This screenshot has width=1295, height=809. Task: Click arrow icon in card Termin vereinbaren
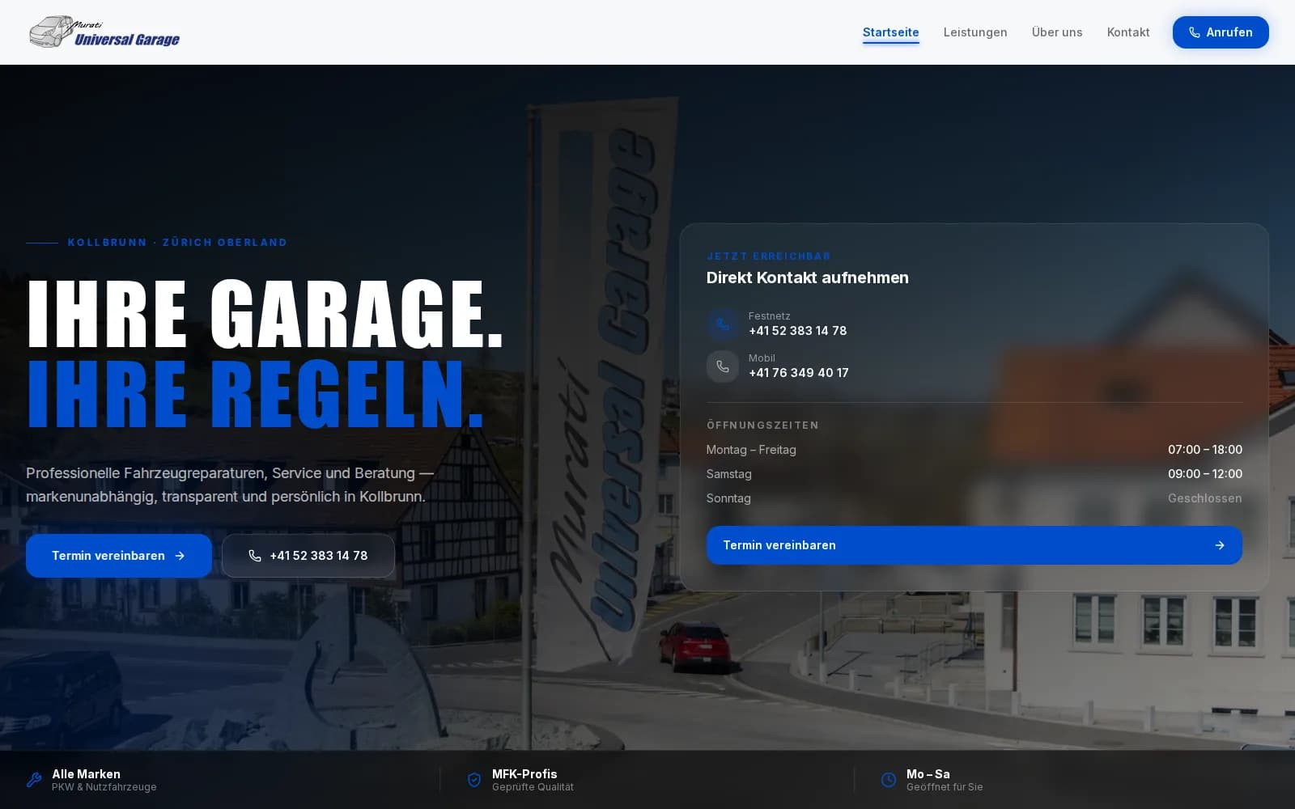1220,545
